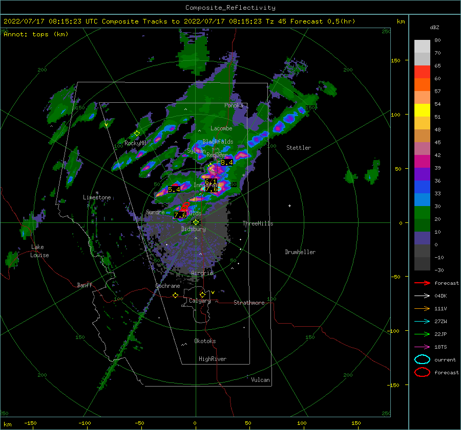Screen dimensions: 461x430
Task: Click the Drumheller city label
Action: pos(300,252)
